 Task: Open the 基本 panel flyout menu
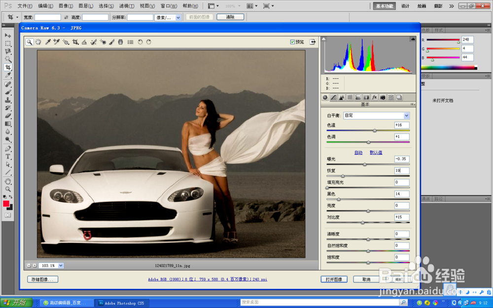point(413,104)
